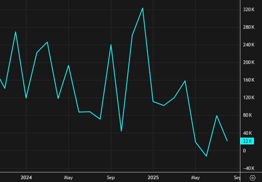Click the 200K price axis label
262x182 pixels.
coord(249,62)
